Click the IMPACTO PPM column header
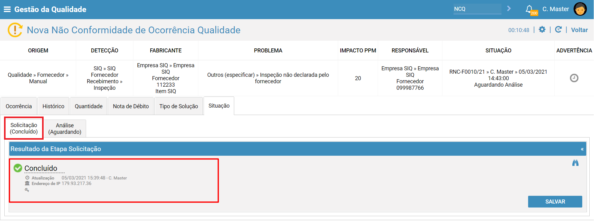594x222 pixels. click(x=358, y=51)
